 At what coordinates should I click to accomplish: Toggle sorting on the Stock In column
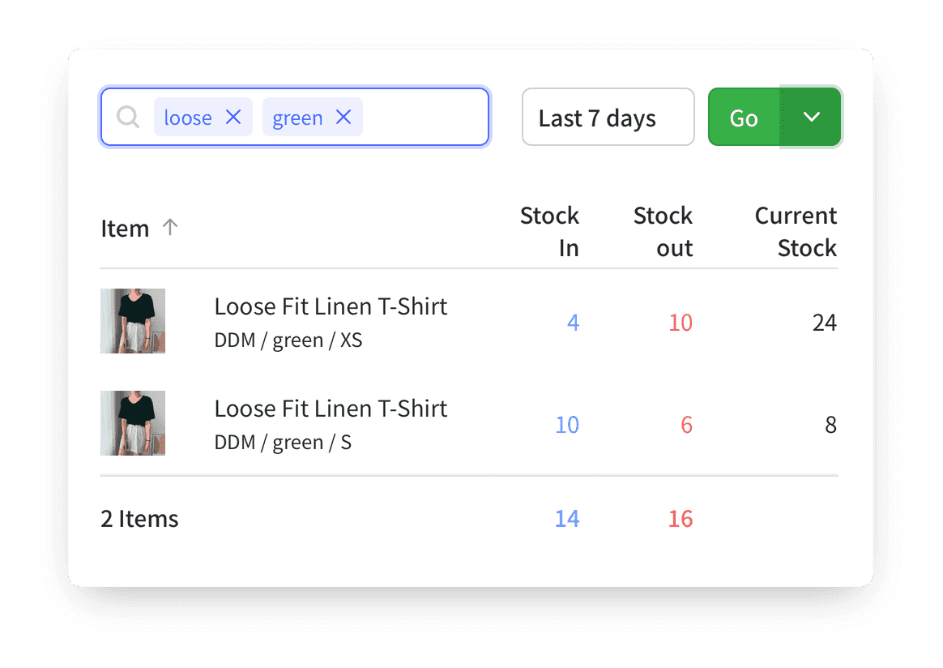[549, 232]
